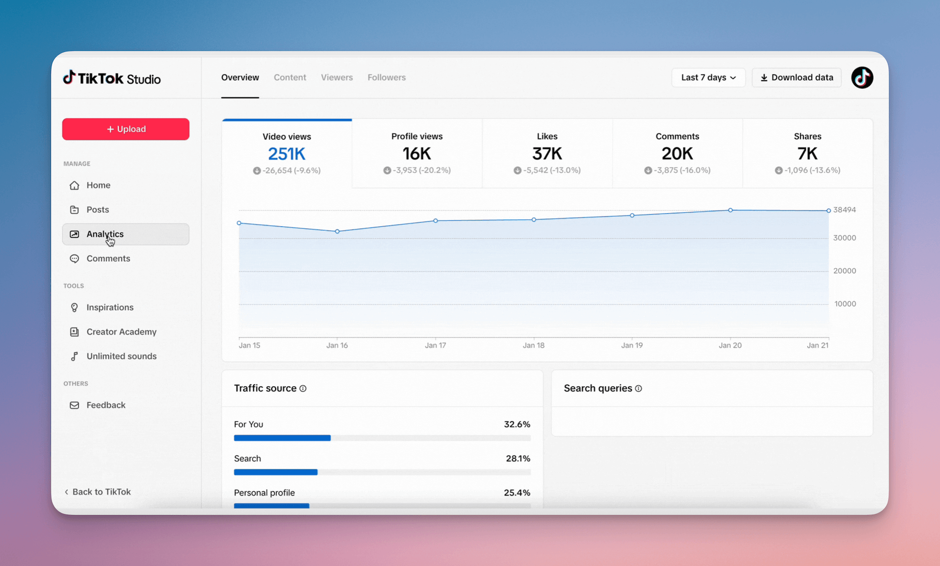The width and height of the screenshot is (940, 566).
Task: Click the Inspirations lightbulb icon
Action: tap(74, 308)
